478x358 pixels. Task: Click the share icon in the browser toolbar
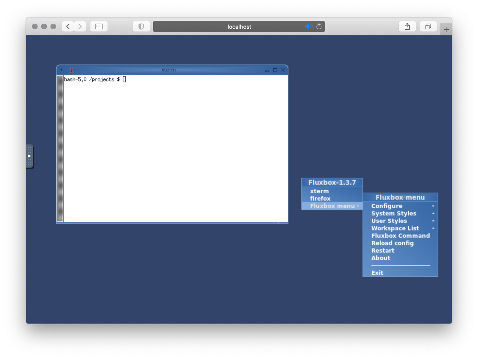click(407, 26)
